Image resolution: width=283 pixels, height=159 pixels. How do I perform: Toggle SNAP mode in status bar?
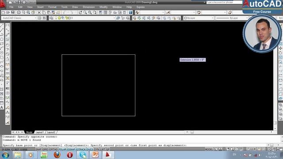point(38,149)
